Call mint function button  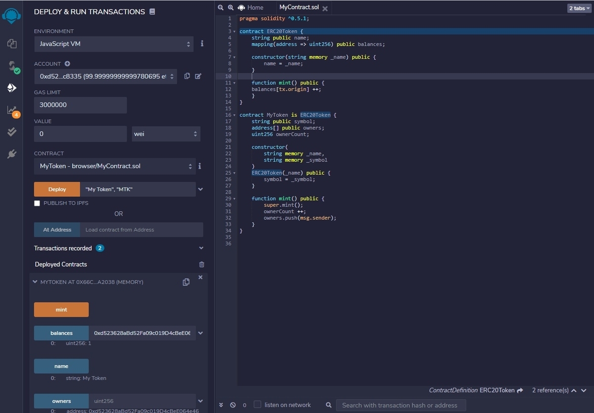click(61, 310)
